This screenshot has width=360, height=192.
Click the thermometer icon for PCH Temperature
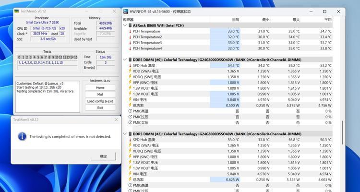(x=130, y=31)
